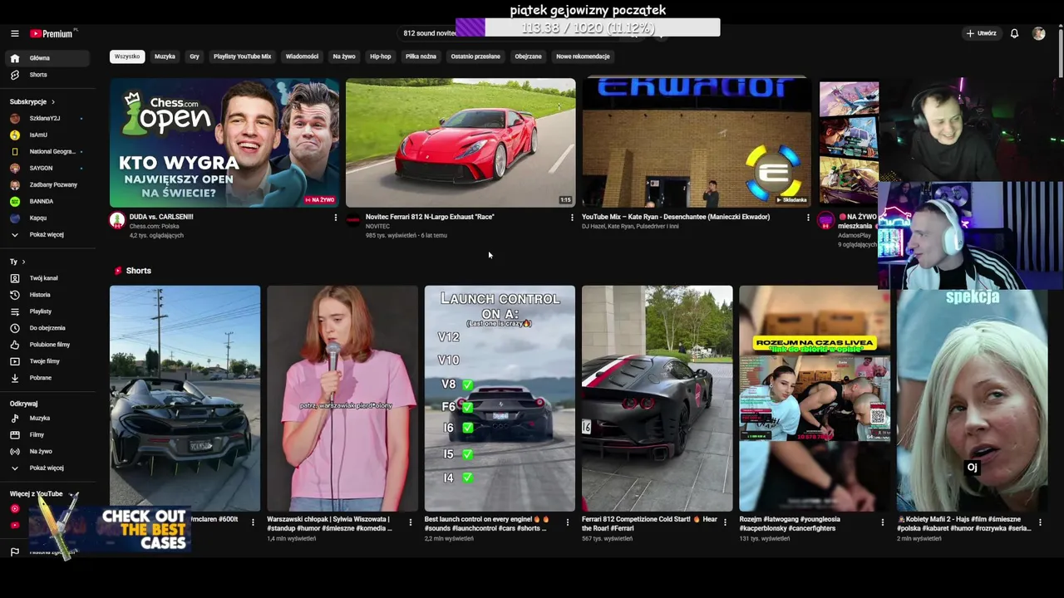The width and height of the screenshot is (1064, 598).
Task: Open the YouTube Mix Kate Ryan Desenchantee title
Action: coord(676,217)
